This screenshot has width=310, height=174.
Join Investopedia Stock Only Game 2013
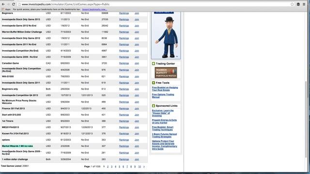tap(137, 19)
